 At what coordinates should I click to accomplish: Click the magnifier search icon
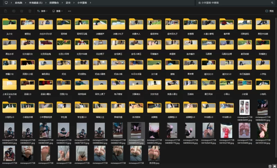click(x=272, y=3)
